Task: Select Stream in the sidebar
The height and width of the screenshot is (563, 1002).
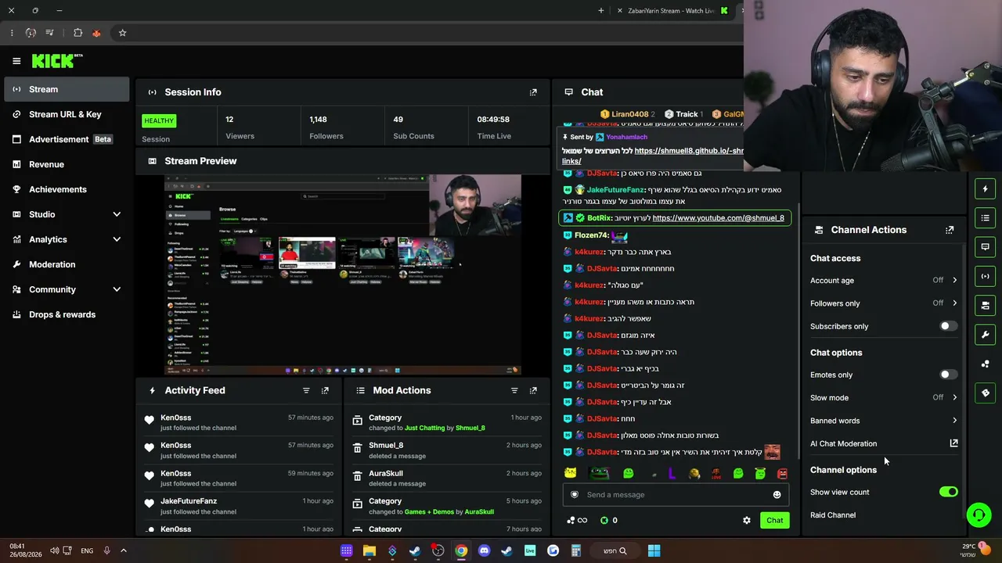Action: [x=67, y=89]
